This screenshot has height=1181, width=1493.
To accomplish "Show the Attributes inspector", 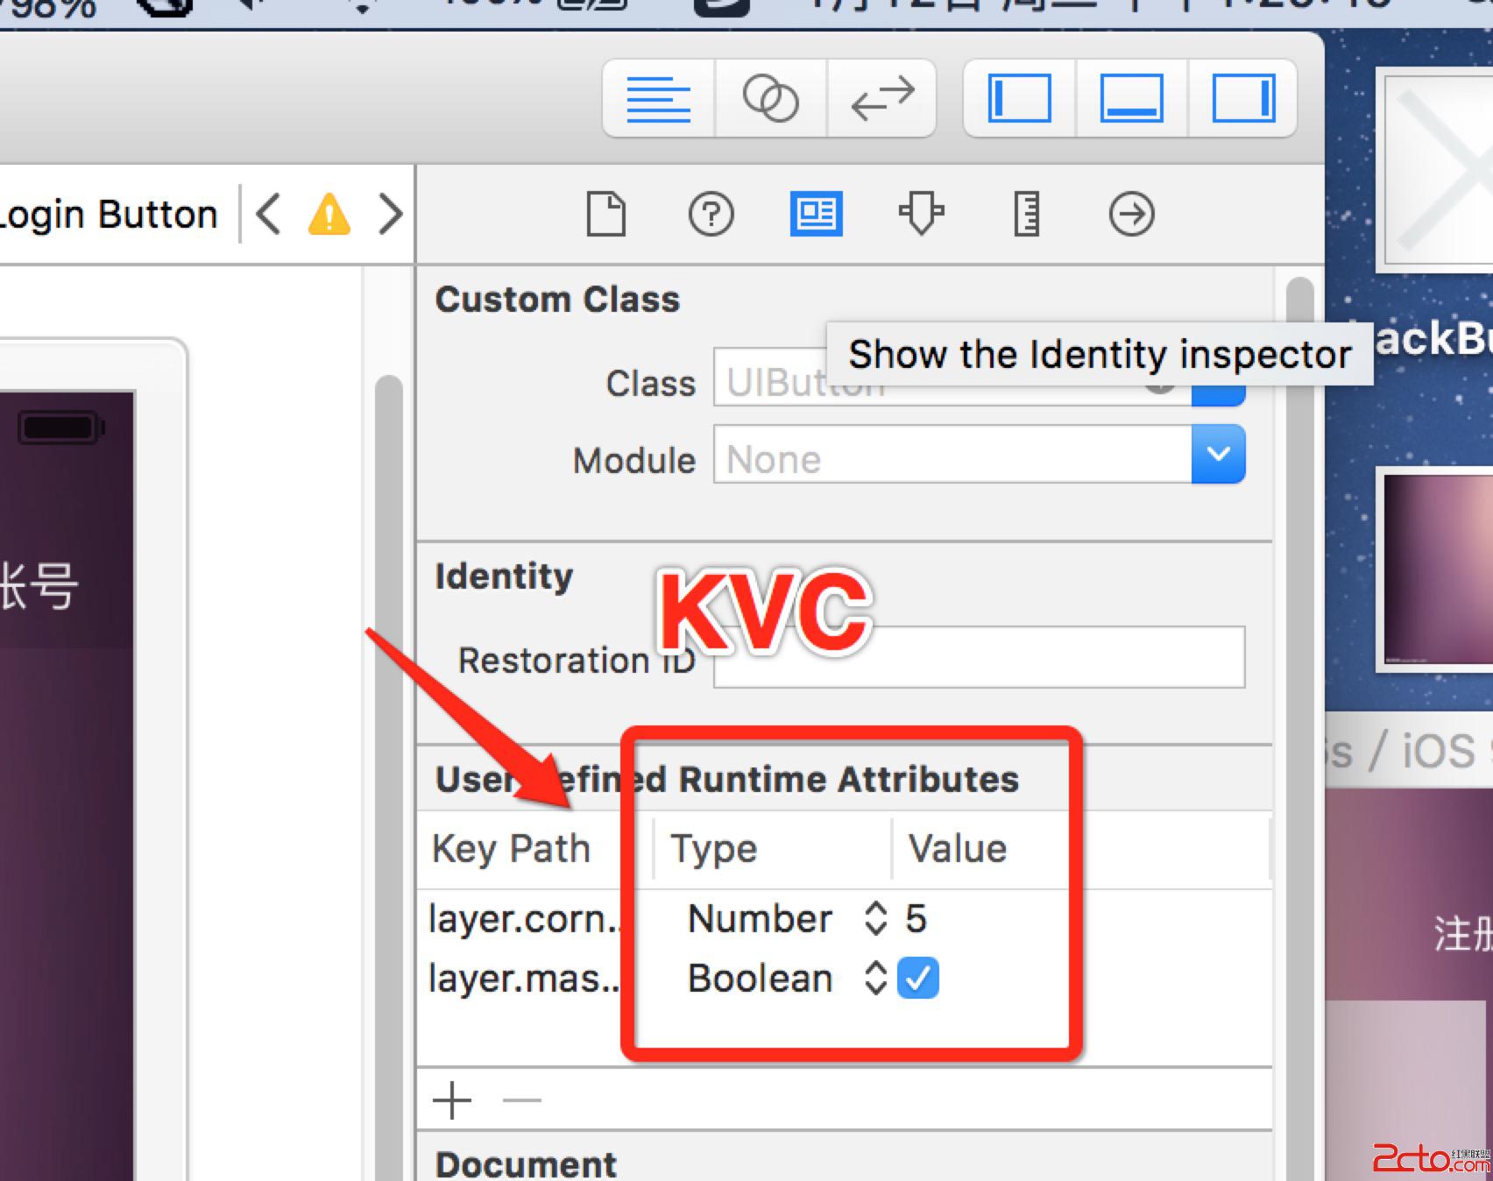I will (x=921, y=215).
